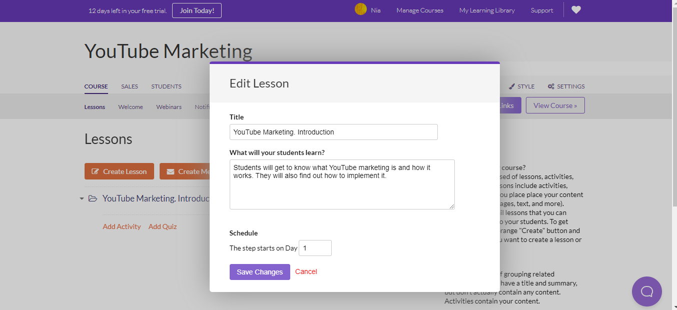Open Manage Courses menu item
The width and height of the screenshot is (677, 310).
(x=419, y=10)
